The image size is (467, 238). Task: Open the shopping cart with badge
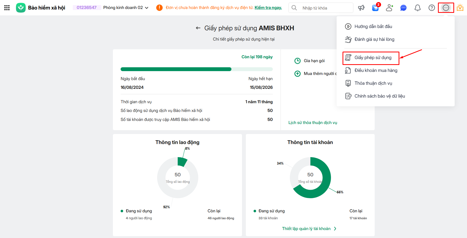tap(375, 8)
